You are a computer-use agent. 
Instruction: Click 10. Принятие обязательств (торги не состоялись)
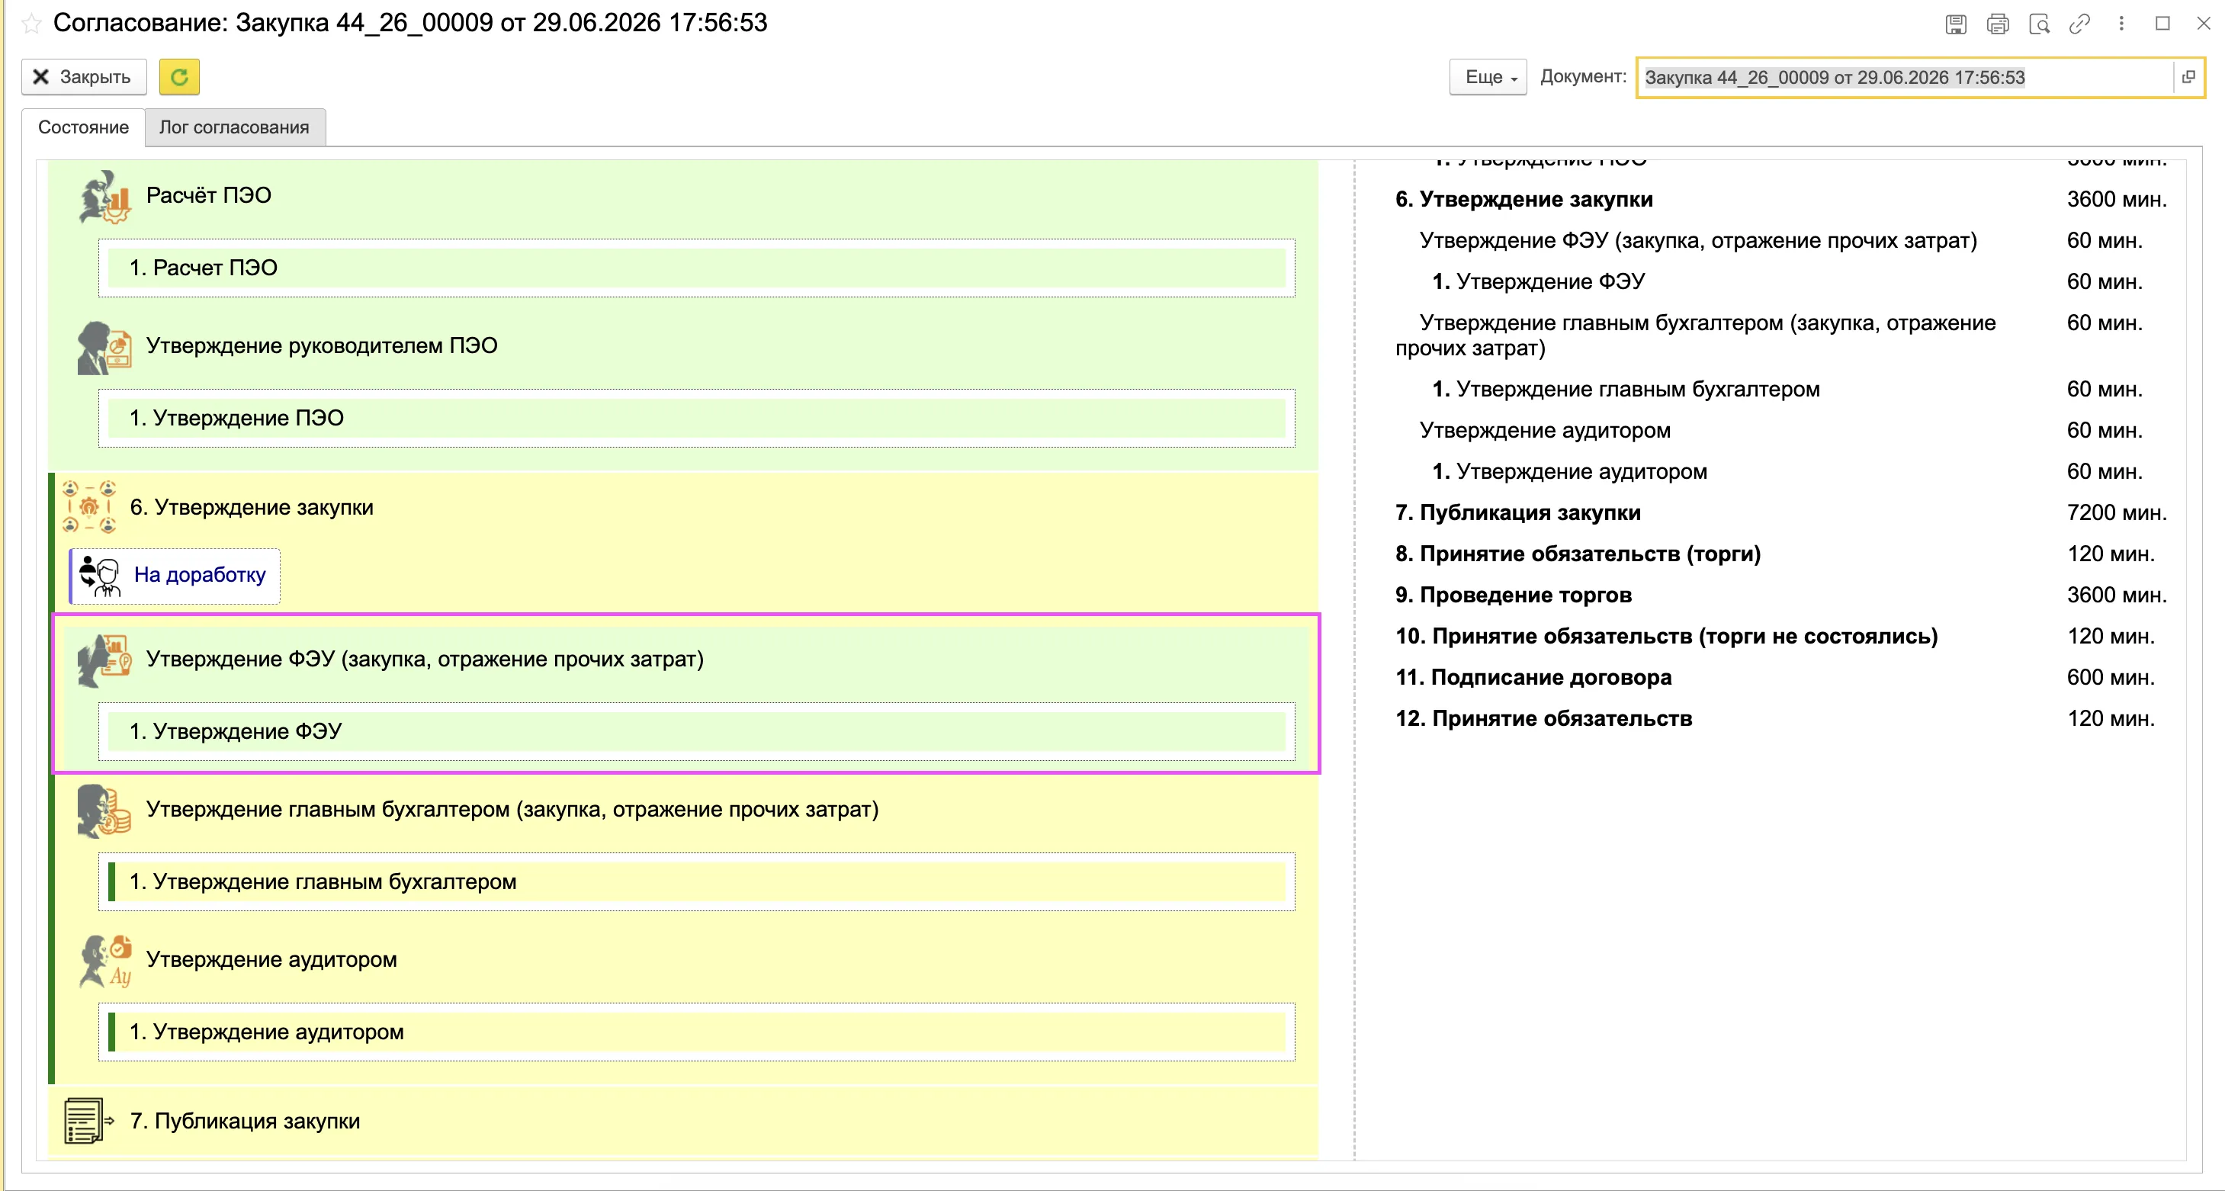click(x=1666, y=637)
